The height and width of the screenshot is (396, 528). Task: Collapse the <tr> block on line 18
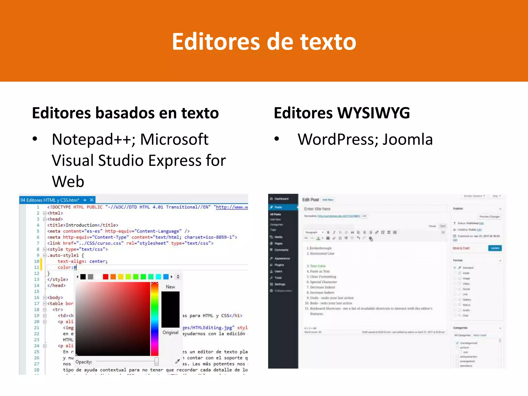pyautogui.click(x=45, y=310)
